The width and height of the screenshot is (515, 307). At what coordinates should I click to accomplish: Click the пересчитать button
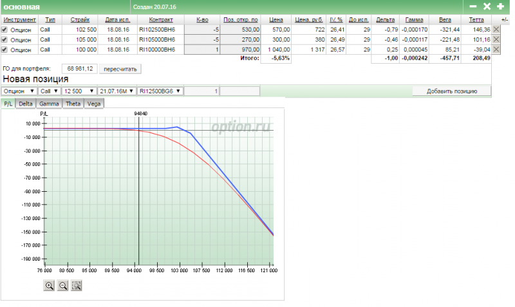(120, 69)
